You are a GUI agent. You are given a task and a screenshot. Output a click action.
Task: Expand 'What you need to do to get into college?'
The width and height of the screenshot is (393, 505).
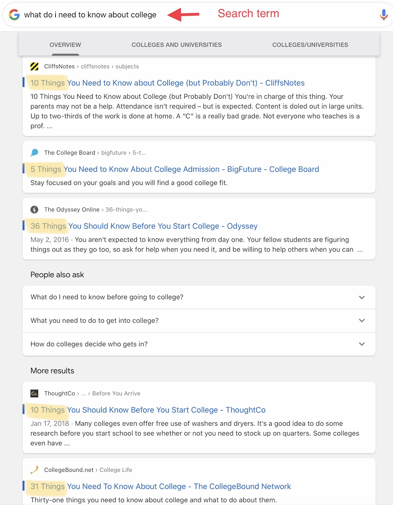199,321
